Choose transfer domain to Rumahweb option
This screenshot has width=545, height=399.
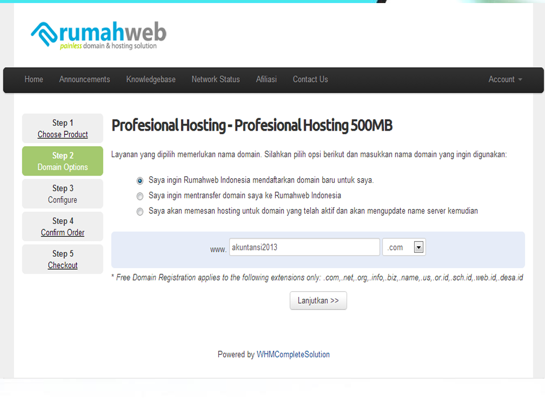[x=140, y=196]
